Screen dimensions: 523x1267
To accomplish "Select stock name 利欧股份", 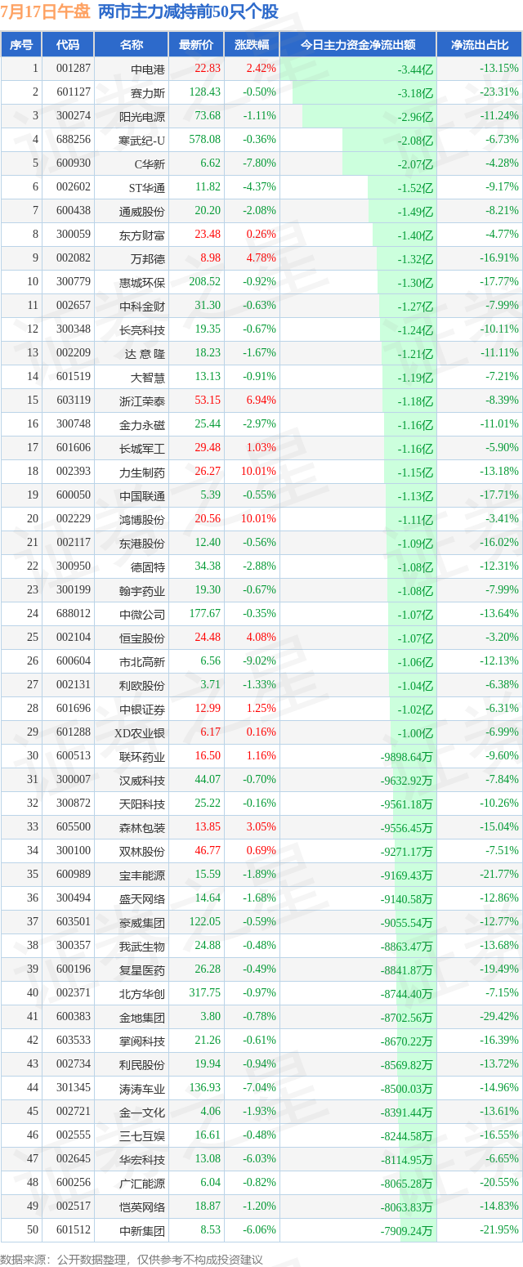I will (x=142, y=685).
